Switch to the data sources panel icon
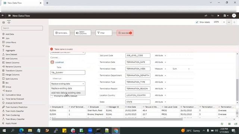Image resolution: width=239 pixels, height=134 pixels. point(3,22)
